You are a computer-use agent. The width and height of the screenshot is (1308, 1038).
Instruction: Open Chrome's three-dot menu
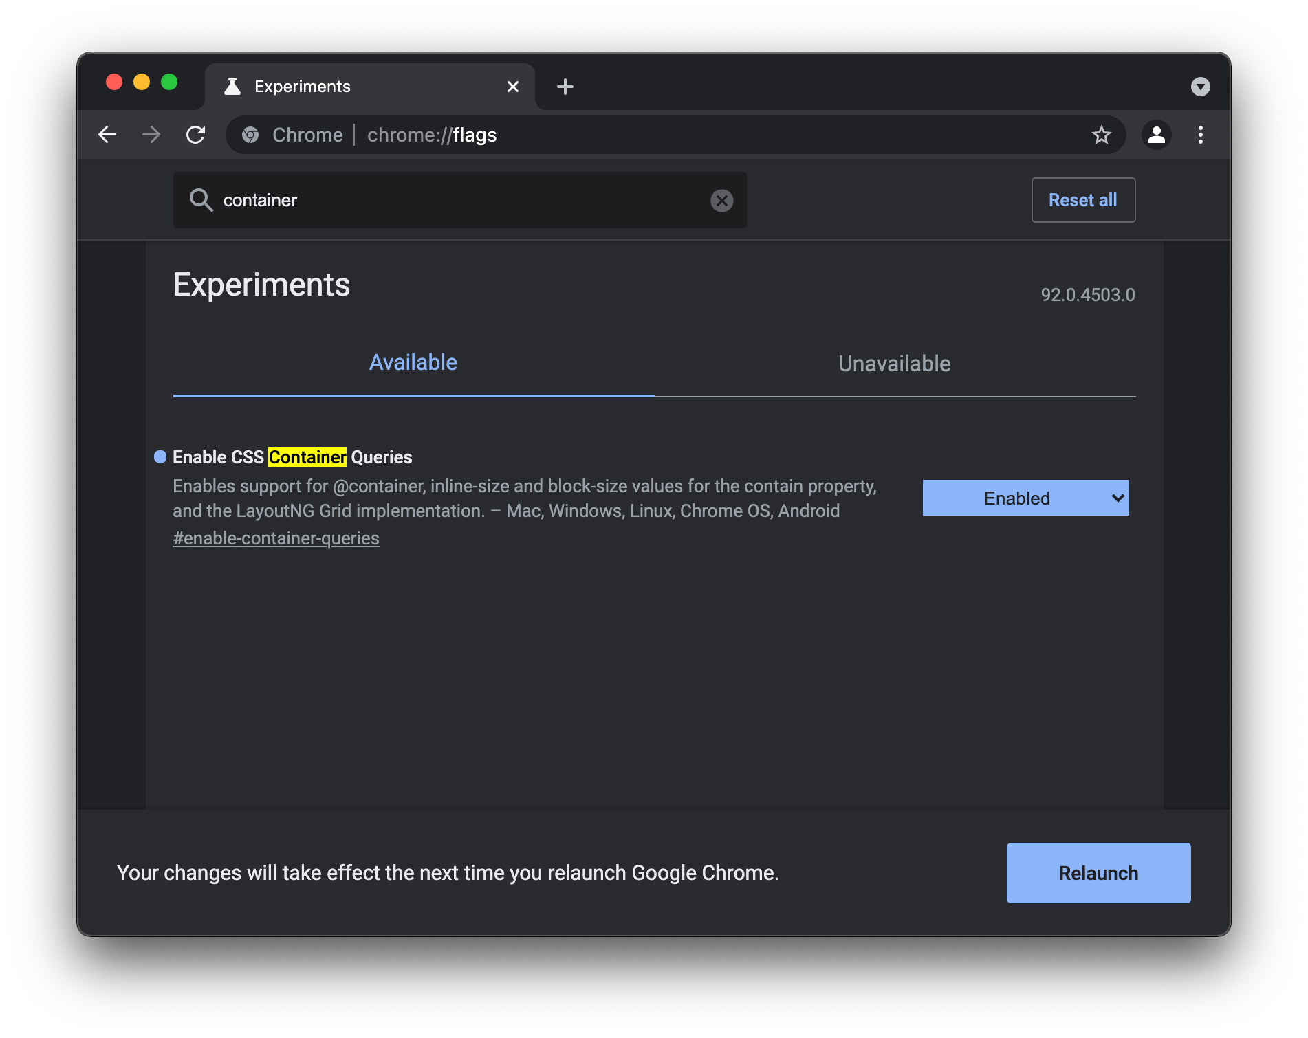(x=1201, y=135)
